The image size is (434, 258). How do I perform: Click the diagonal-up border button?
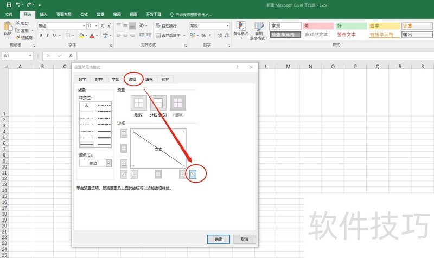pos(124,174)
